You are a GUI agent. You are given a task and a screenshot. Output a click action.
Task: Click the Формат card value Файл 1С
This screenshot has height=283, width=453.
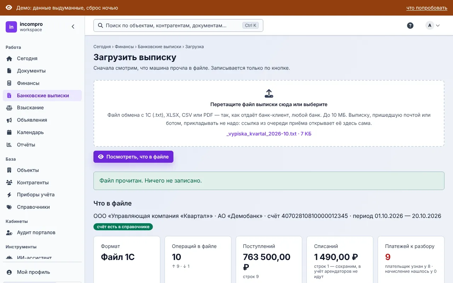tap(118, 257)
